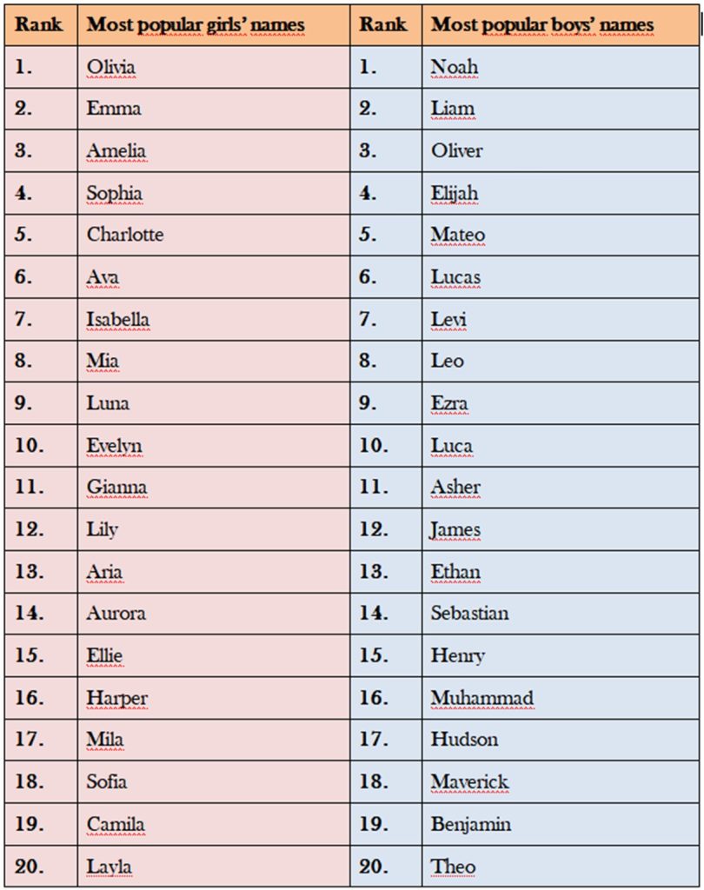
Task: Click the boys' name Theo
Action: [453, 867]
